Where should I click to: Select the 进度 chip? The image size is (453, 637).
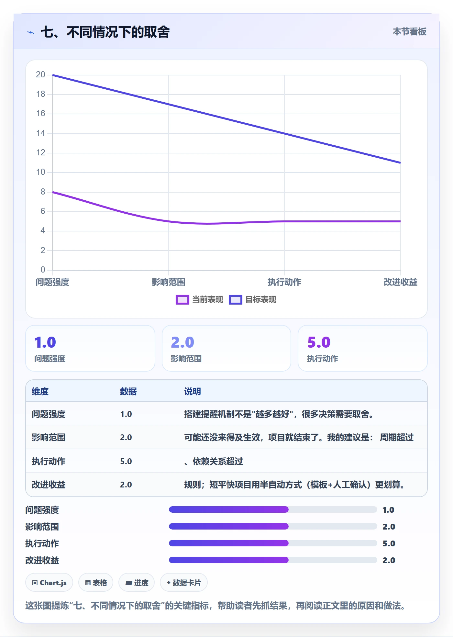pyautogui.click(x=137, y=583)
